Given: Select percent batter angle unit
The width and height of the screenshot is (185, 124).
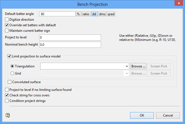Looking at the screenshot, I should pyautogui.click(x=78, y=14).
